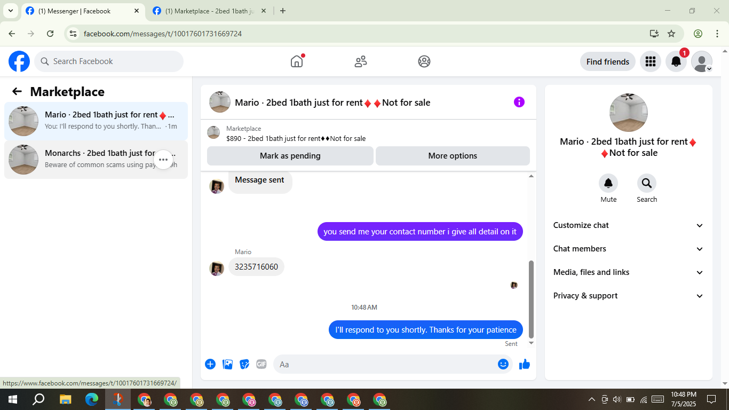This screenshot has height=410, width=729.
Task: Reload the page
Action: [x=50, y=34]
